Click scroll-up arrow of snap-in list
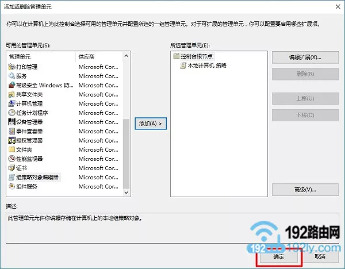The width and height of the screenshot is (345, 269). (126, 56)
